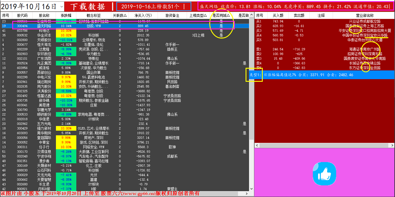395x197 pixels.
Task: Sort by 关联数 column header
Action: 119,15
